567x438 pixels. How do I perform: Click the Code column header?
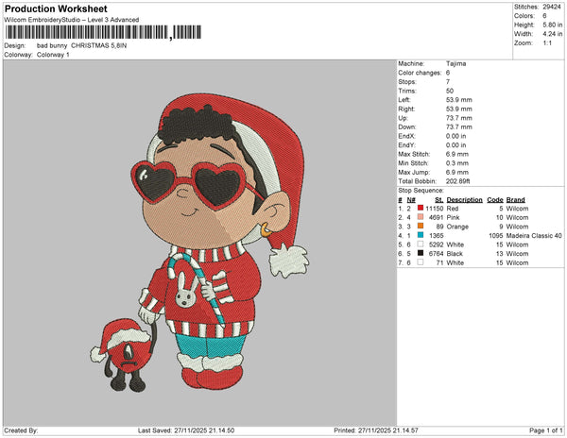pyautogui.click(x=493, y=200)
